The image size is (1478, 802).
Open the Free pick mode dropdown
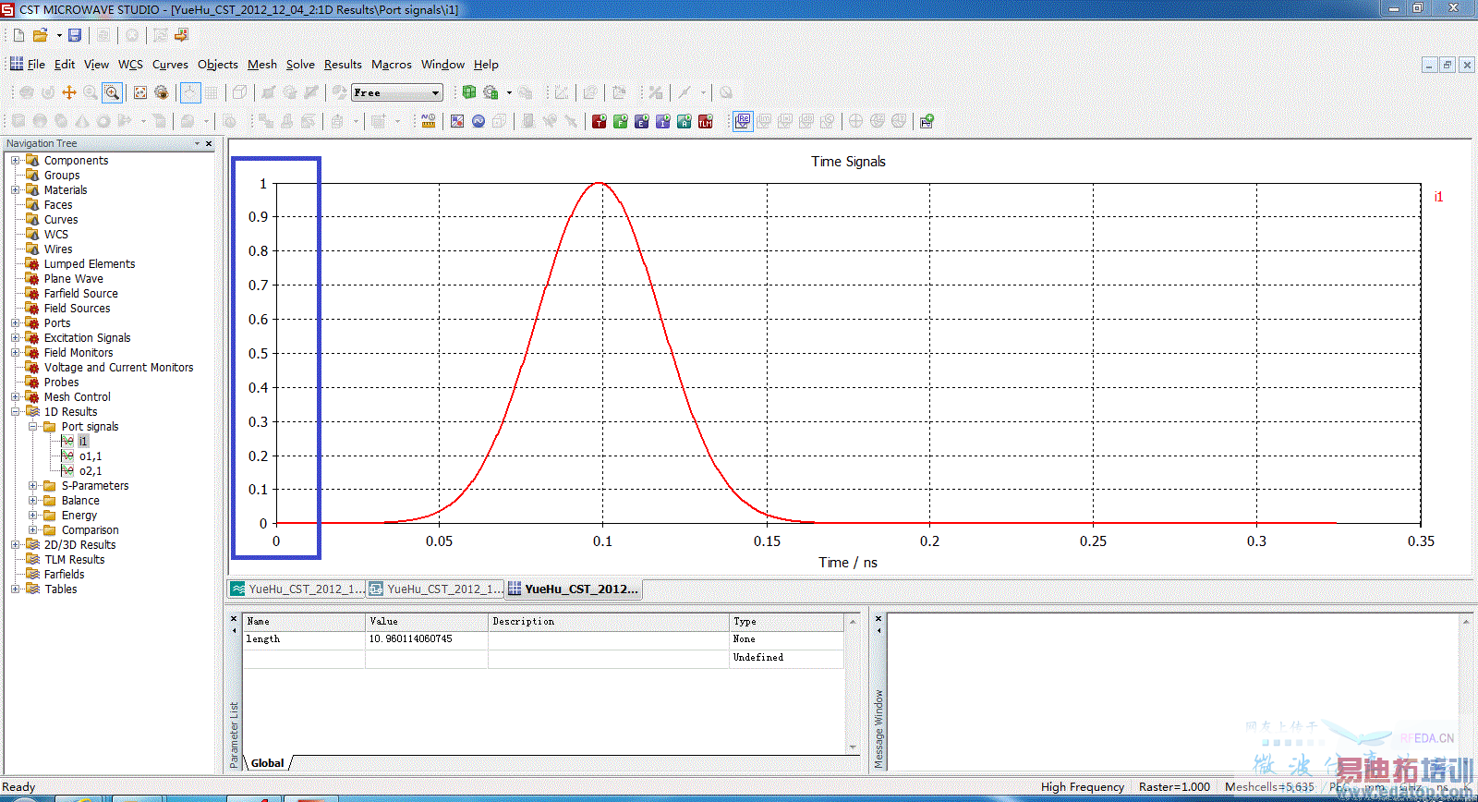pos(435,92)
